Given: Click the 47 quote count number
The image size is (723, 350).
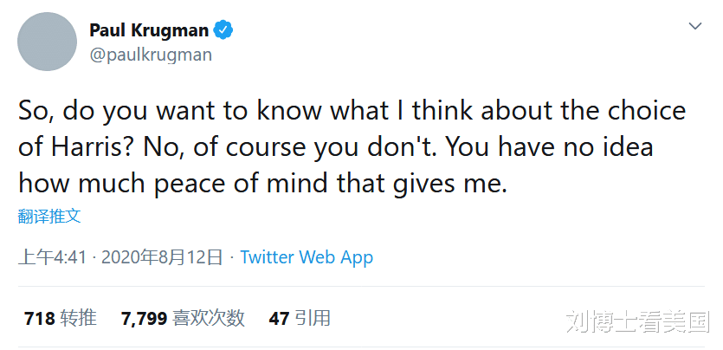Looking at the screenshot, I should pyautogui.click(x=279, y=319).
